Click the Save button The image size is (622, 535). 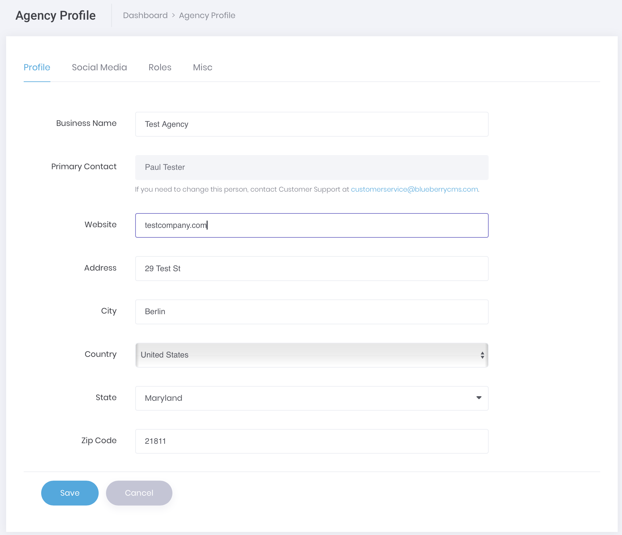click(70, 492)
